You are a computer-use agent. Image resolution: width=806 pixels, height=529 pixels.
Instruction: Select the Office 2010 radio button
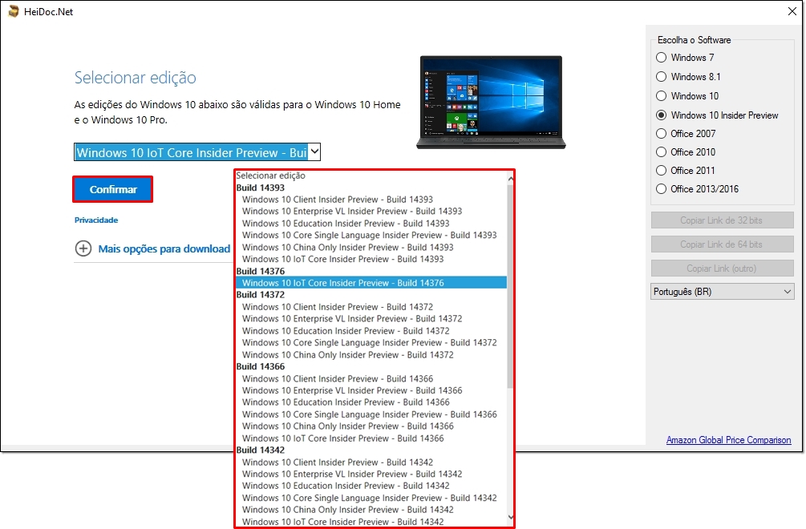pyautogui.click(x=662, y=152)
